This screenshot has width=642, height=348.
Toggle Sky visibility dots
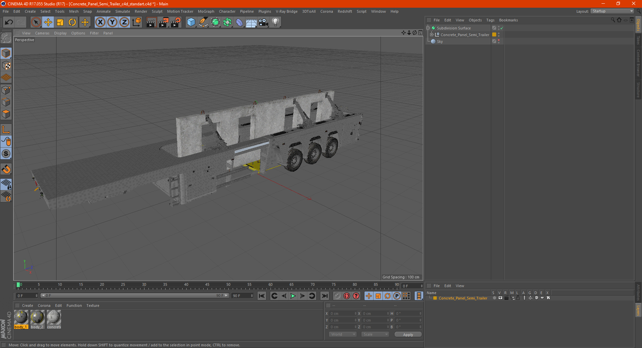pos(499,41)
